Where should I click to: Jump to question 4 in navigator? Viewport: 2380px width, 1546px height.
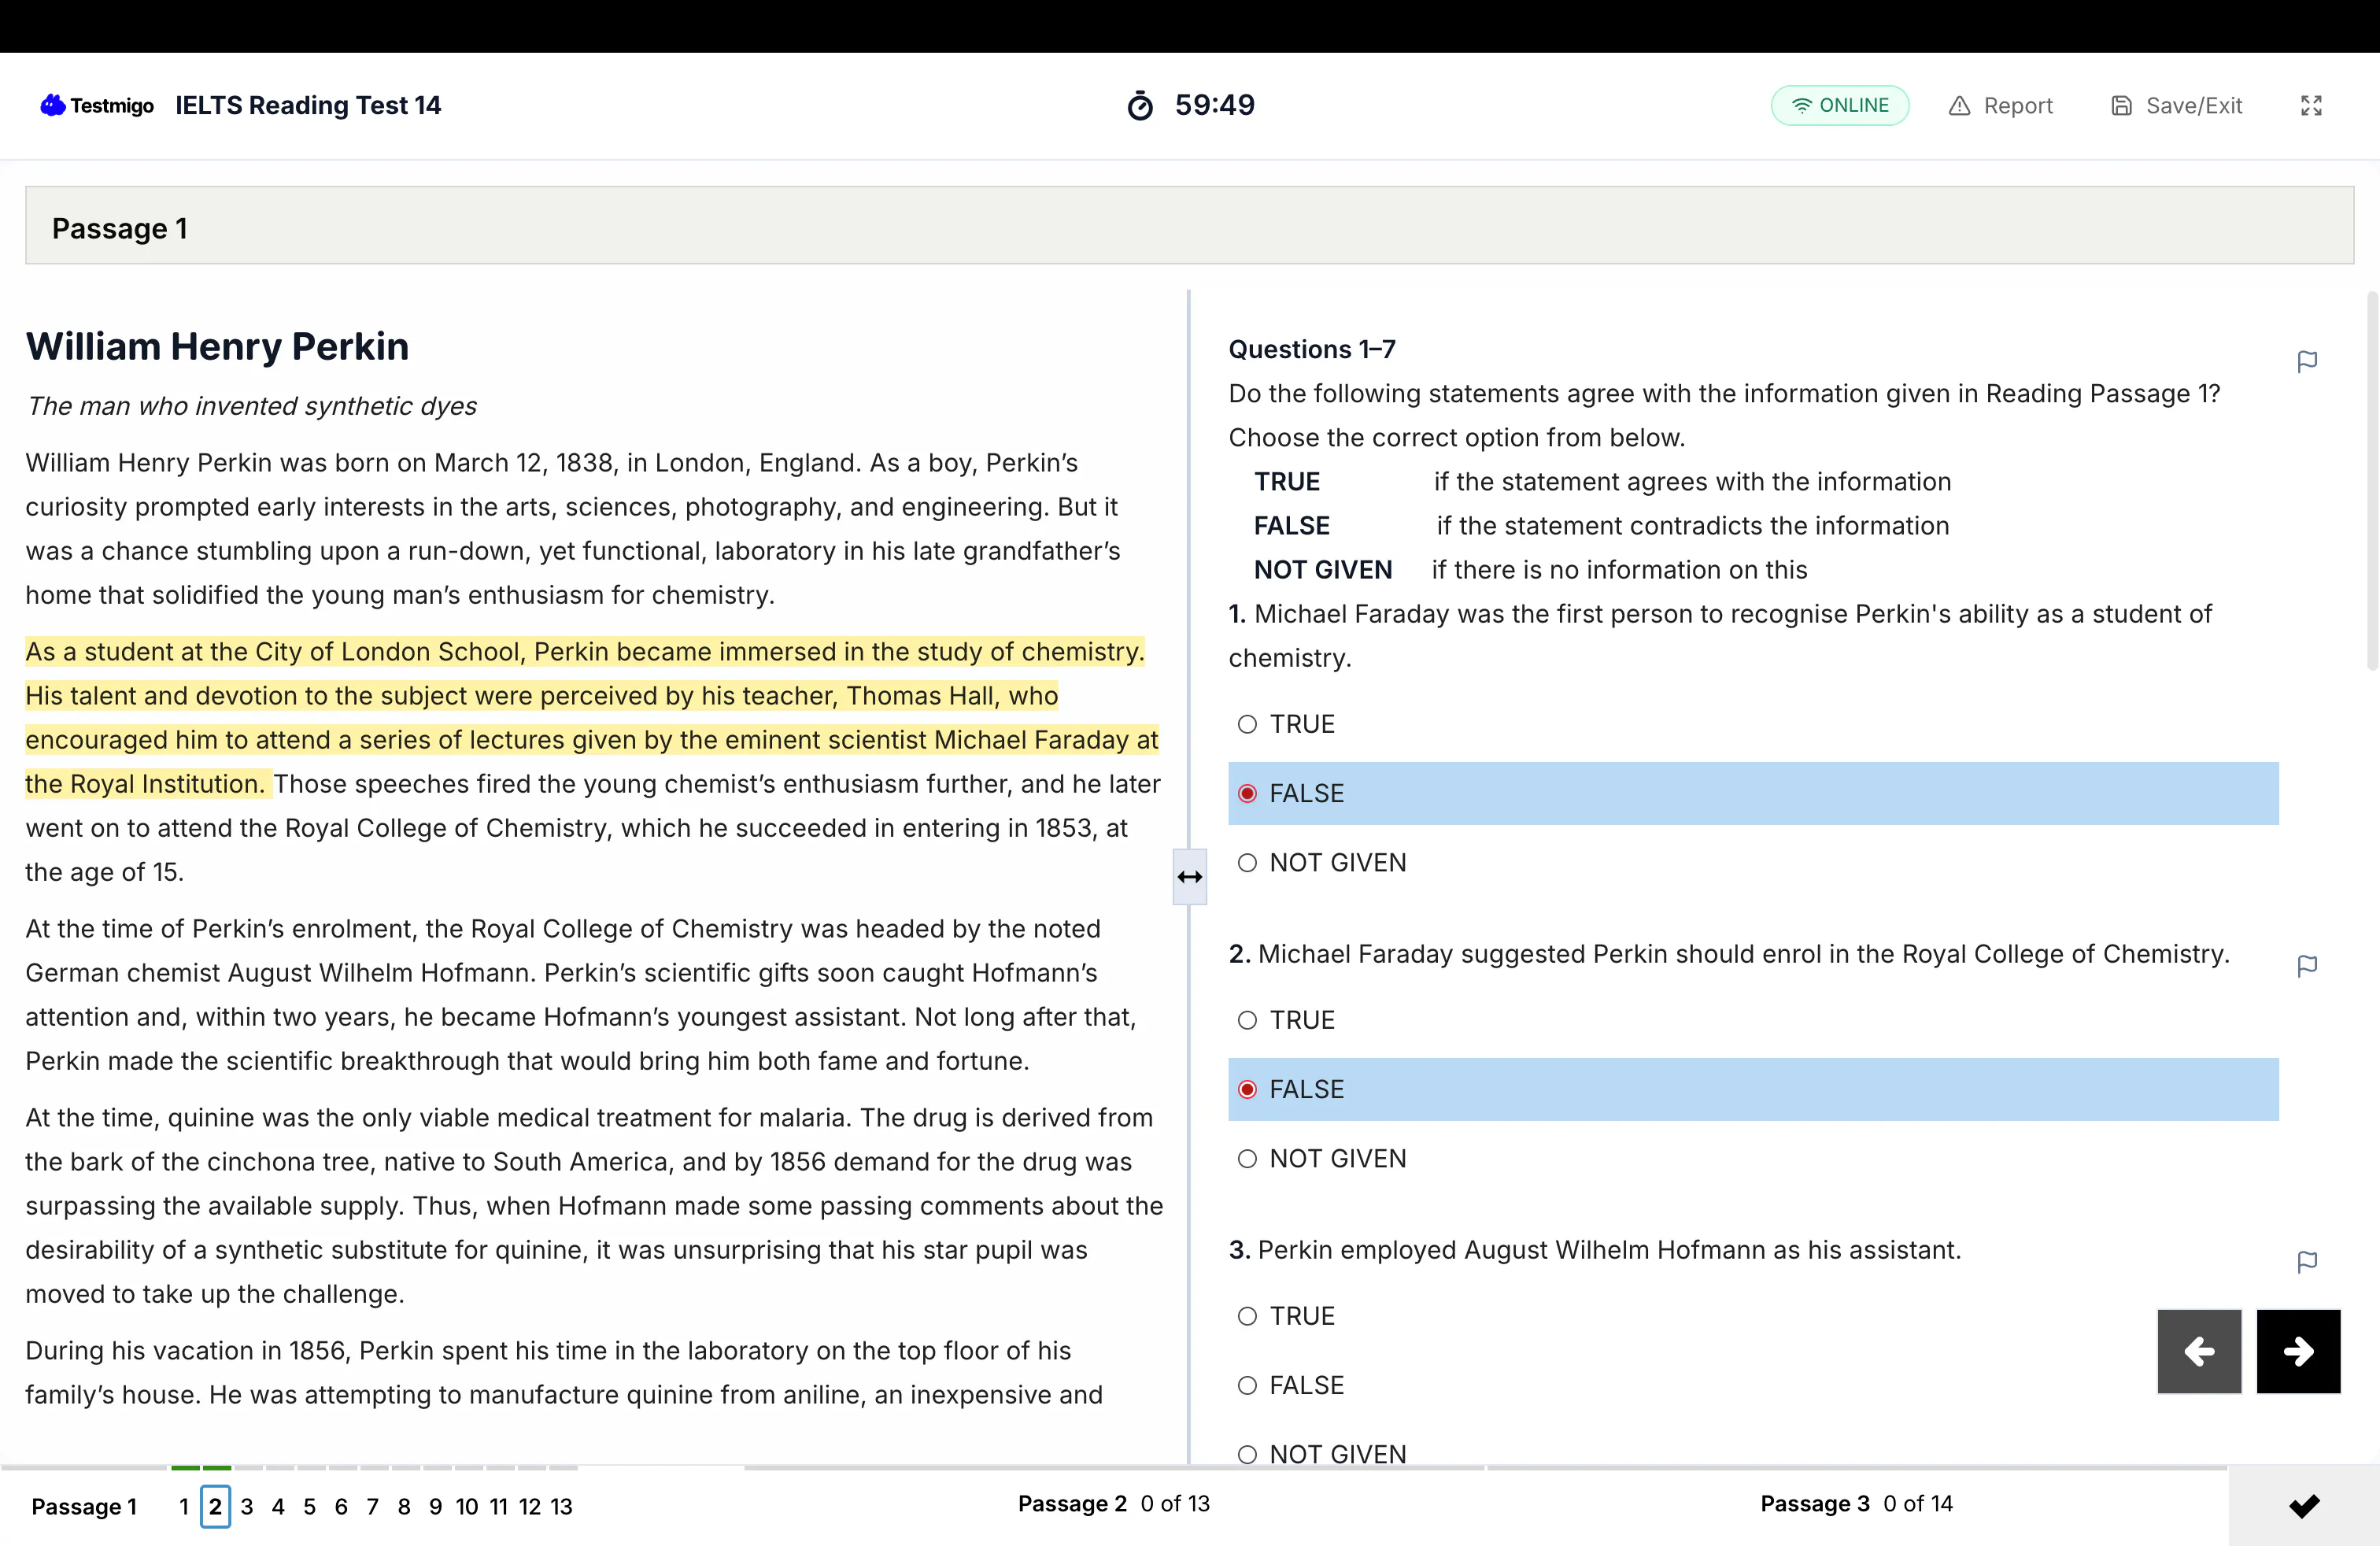[278, 1506]
